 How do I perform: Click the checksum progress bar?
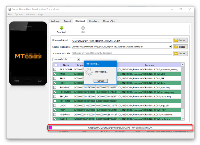[x=120, y=128]
